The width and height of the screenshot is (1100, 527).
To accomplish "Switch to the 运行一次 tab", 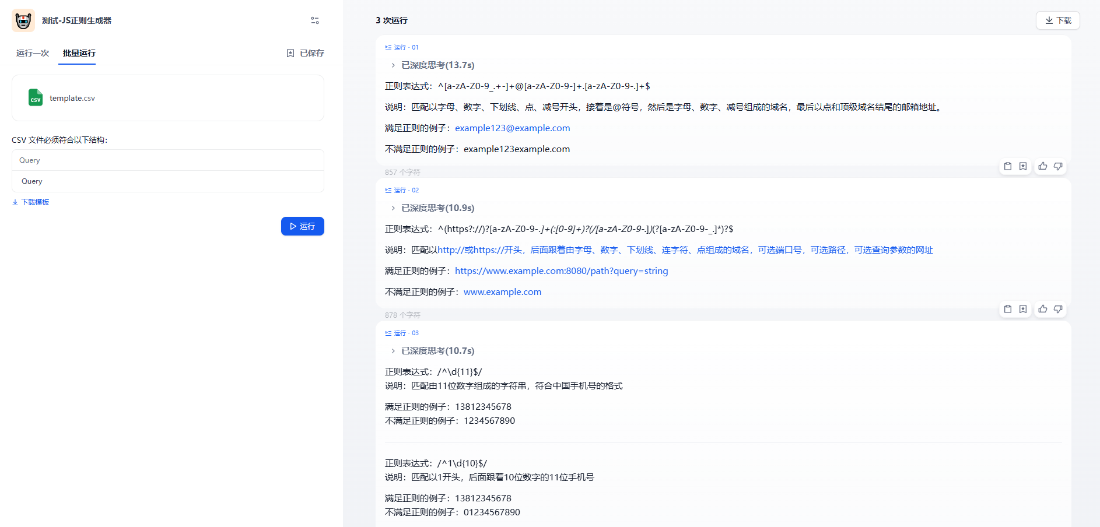I will (x=33, y=53).
